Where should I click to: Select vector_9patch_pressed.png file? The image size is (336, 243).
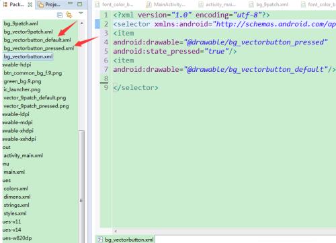[x=36, y=106]
